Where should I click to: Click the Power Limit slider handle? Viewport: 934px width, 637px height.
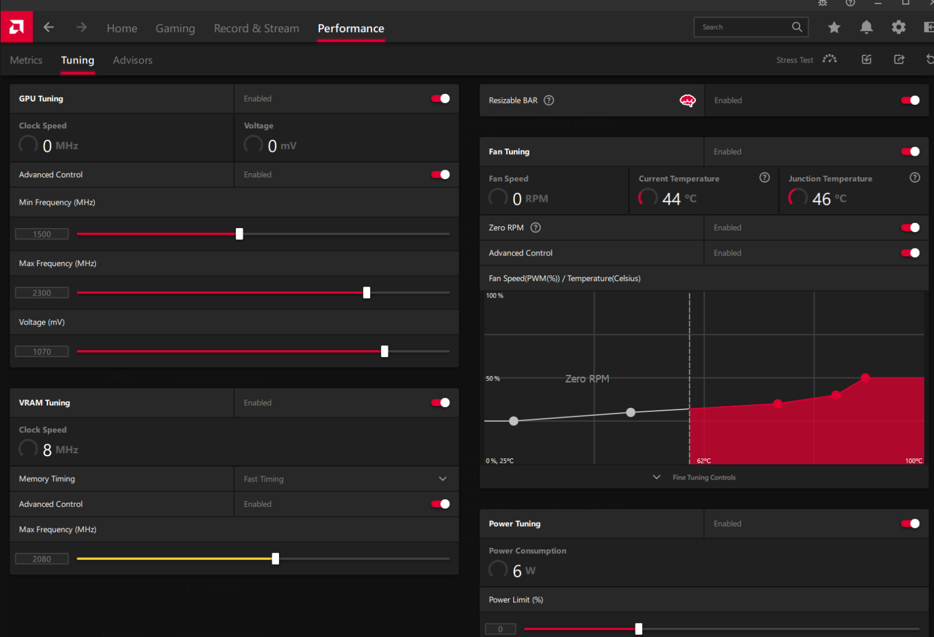click(639, 629)
